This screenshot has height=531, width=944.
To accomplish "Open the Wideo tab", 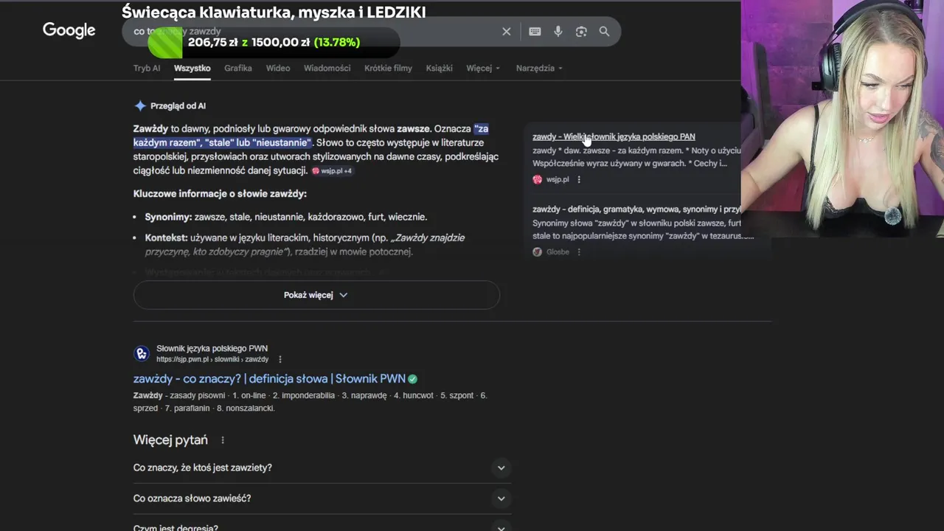I will pos(278,68).
